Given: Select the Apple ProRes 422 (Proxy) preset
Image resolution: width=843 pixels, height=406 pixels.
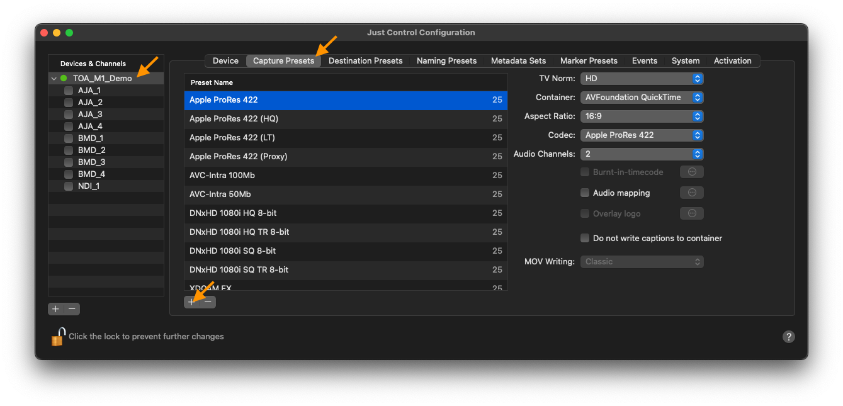Looking at the screenshot, I should click(346, 157).
